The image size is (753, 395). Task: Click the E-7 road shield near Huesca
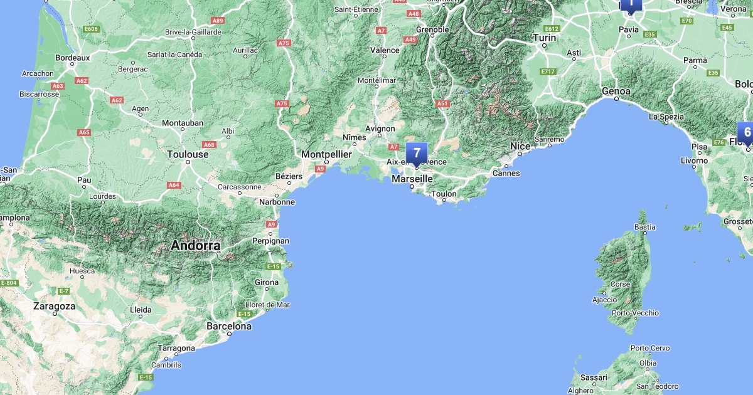(63, 291)
